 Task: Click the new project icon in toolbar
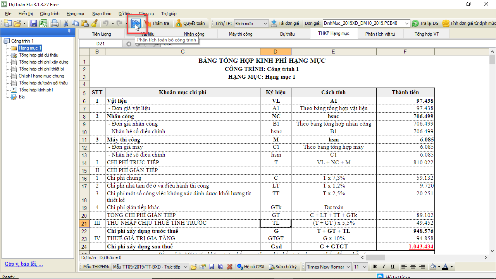click(8, 23)
